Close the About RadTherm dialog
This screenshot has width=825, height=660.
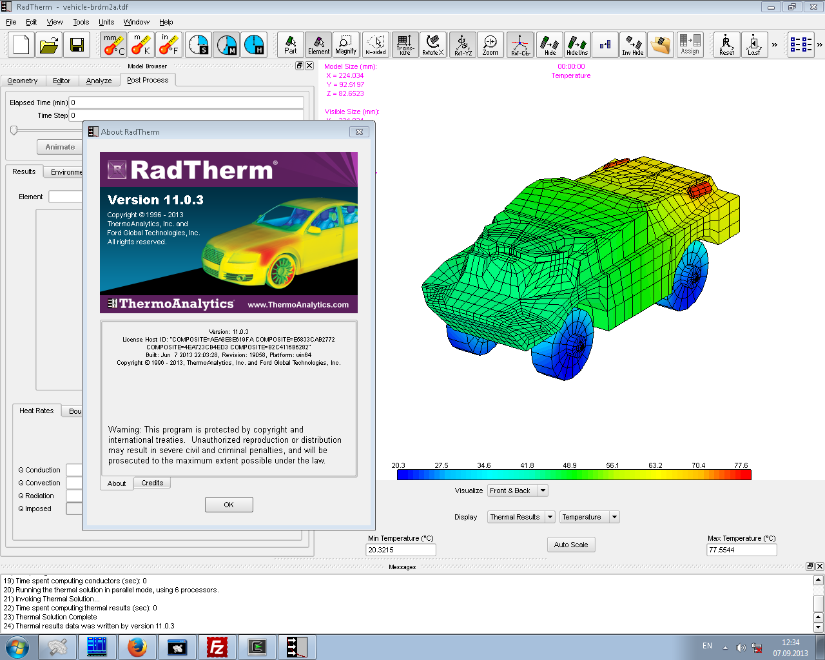[360, 131]
